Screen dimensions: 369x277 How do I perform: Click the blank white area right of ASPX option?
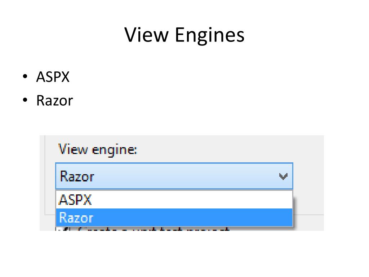click(x=192, y=199)
